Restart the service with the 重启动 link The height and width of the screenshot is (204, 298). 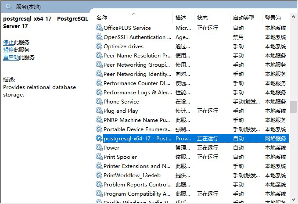pyautogui.click(x=11, y=57)
